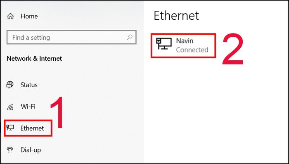Focus the Find a setting search box
The width and height of the screenshot is (289, 164).
71,37
